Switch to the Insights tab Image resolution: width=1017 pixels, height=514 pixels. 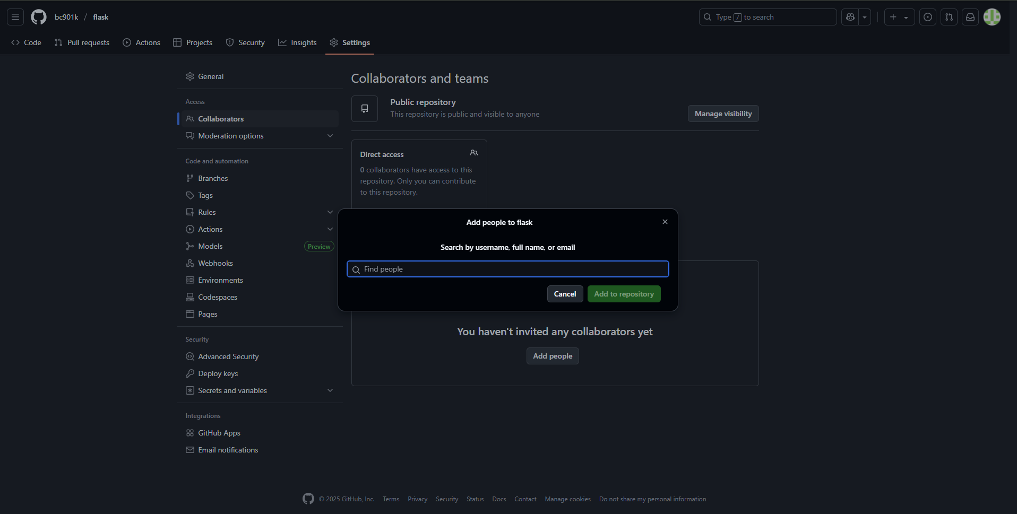pyautogui.click(x=297, y=42)
